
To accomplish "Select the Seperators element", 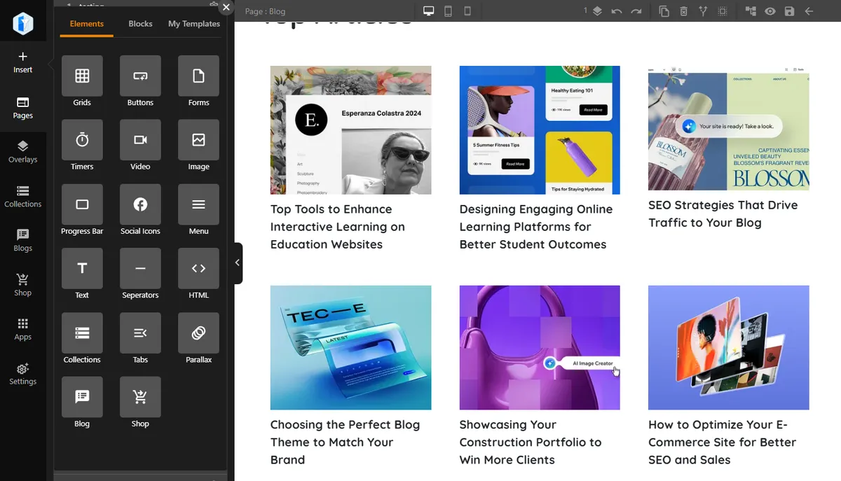I will pos(140,269).
